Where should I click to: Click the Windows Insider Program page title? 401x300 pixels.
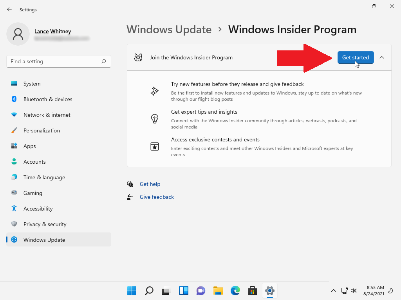click(292, 29)
